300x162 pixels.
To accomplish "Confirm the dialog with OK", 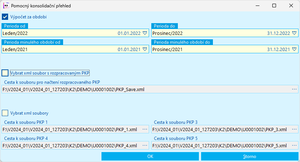I will tap(150, 156).
